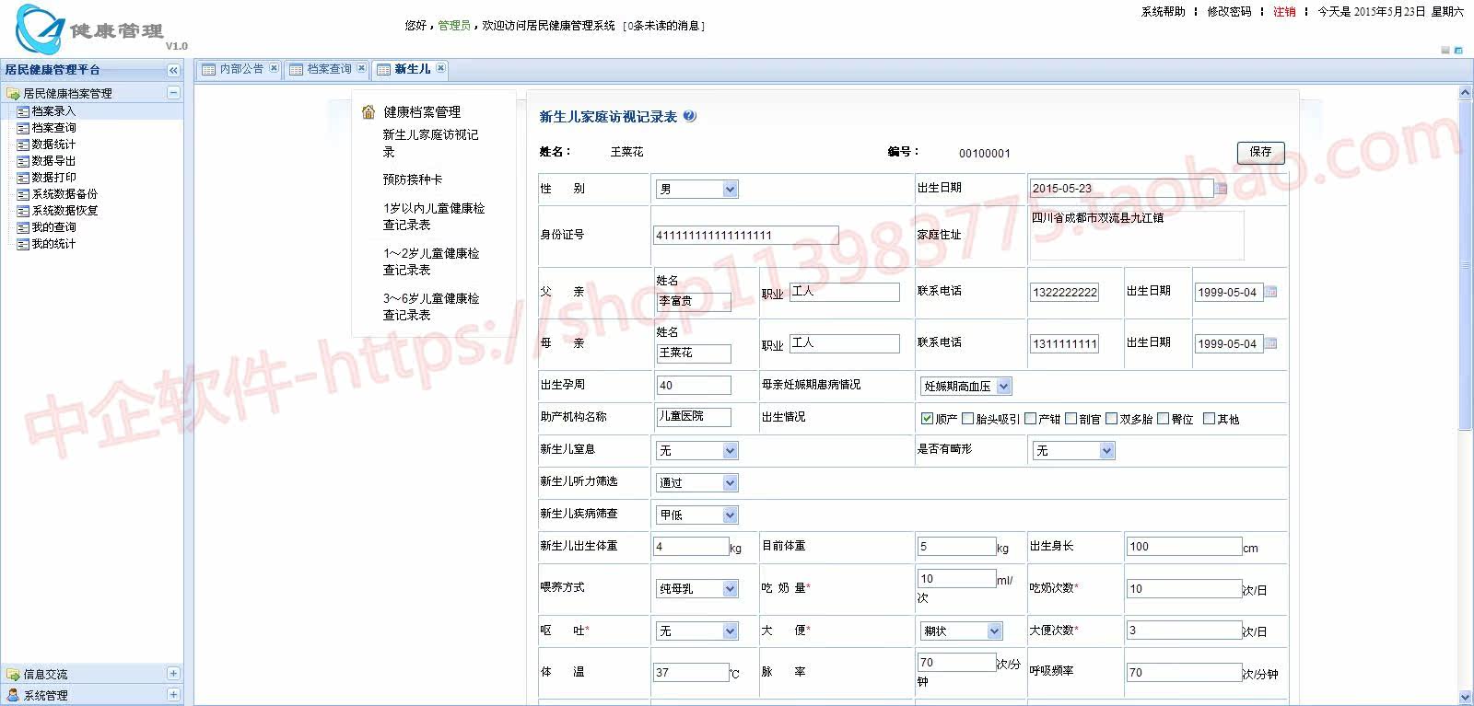Open 档案查询 in the sidebar tree

tap(53, 128)
